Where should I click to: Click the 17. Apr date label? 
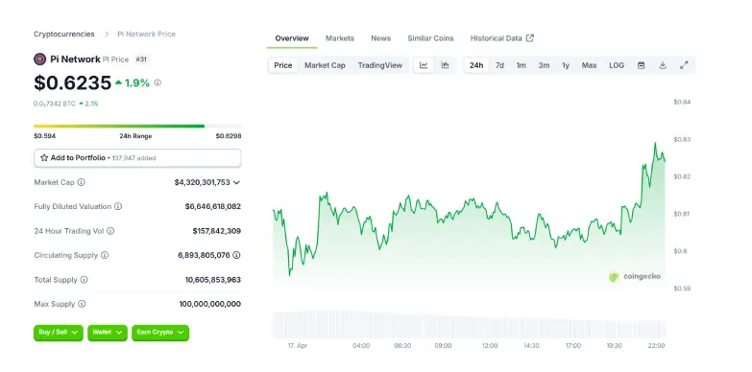click(x=298, y=346)
